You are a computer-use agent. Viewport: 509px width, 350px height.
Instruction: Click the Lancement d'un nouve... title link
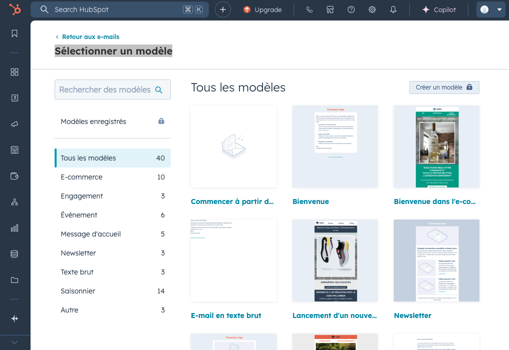coord(335,315)
